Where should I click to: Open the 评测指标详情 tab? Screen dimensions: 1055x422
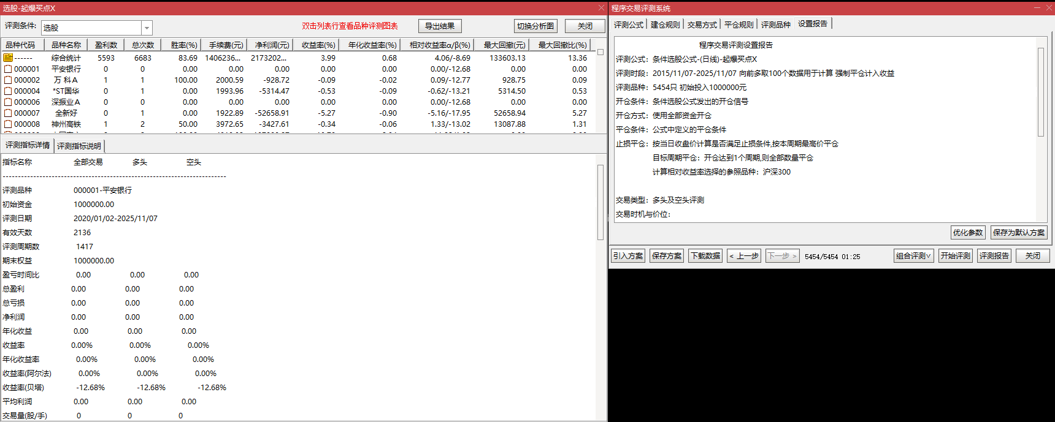click(x=28, y=145)
